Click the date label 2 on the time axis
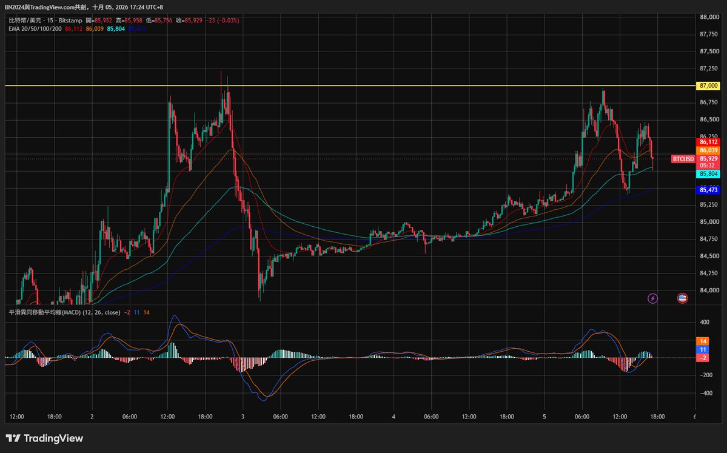Screen dimensions: 727x453 (92, 417)
